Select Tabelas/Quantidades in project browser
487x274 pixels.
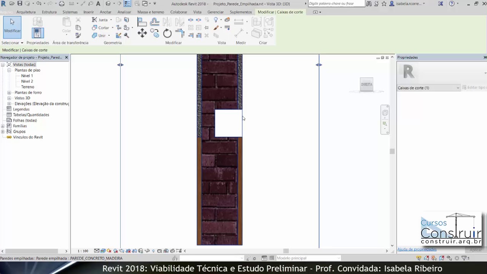pos(31,115)
